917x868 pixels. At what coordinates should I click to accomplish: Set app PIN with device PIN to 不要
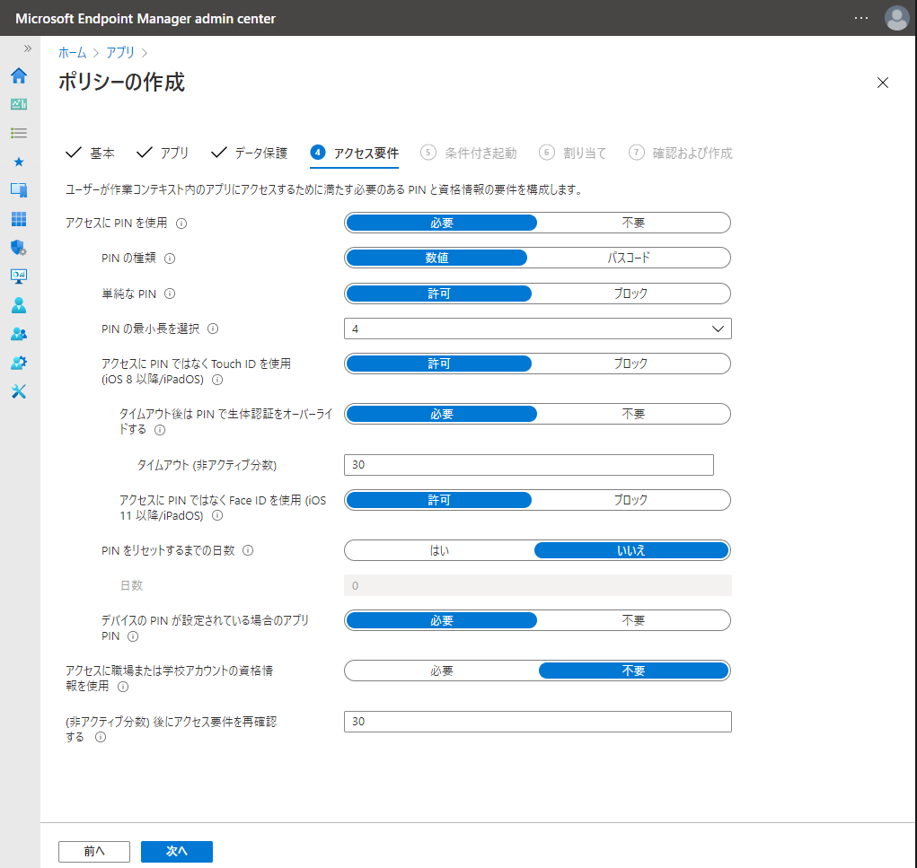tap(633, 620)
